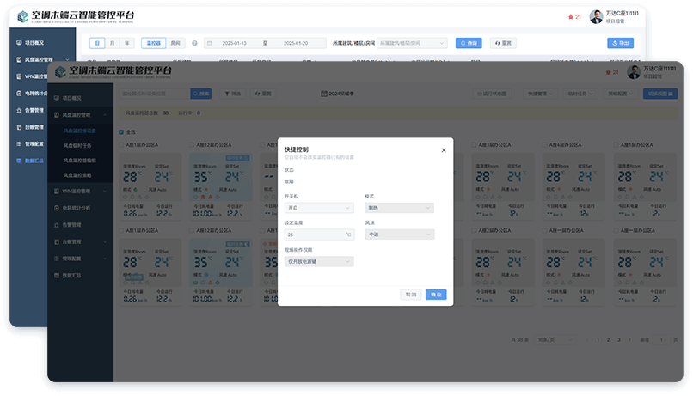Click 导出 export button in back window

[x=621, y=43]
